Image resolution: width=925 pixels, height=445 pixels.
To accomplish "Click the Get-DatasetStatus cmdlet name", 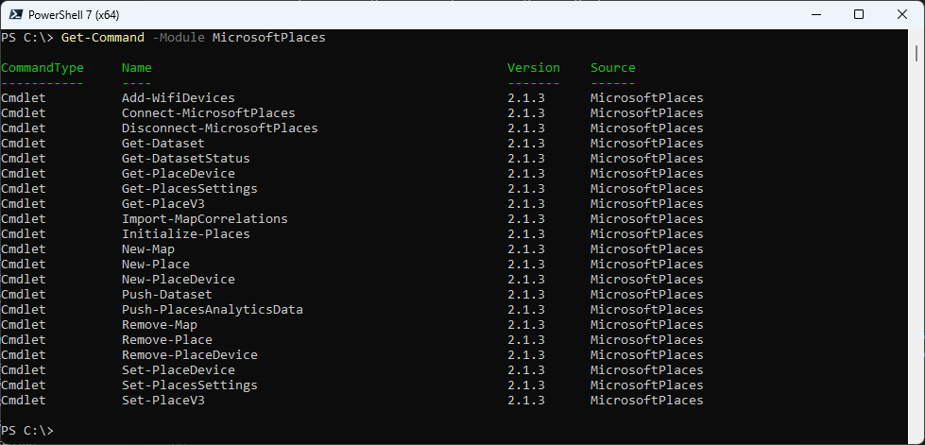I will click(x=185, y=159).
